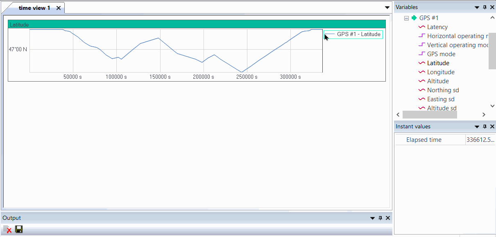This screenshot has height=237, width=496.
Task: Open the document tab list dropdown
Action: (387, 8)
